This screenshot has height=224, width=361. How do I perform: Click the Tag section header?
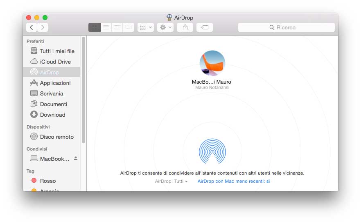click(30, 171)
